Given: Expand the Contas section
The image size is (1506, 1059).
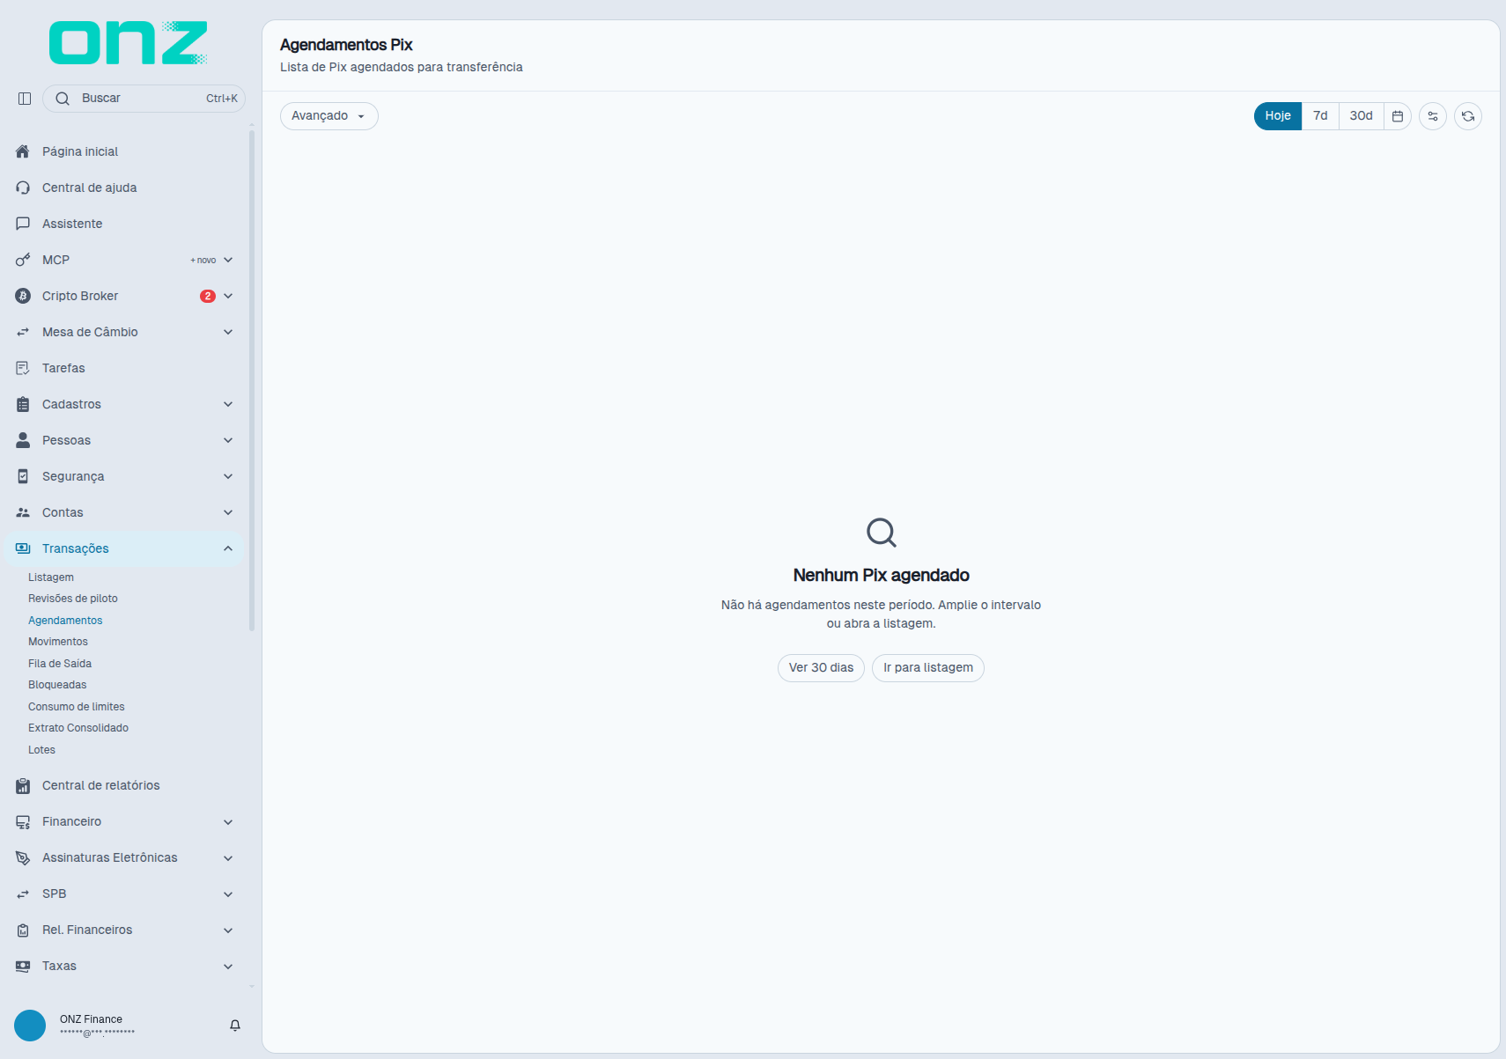Looking at the screenshot, I should (228, 512).
